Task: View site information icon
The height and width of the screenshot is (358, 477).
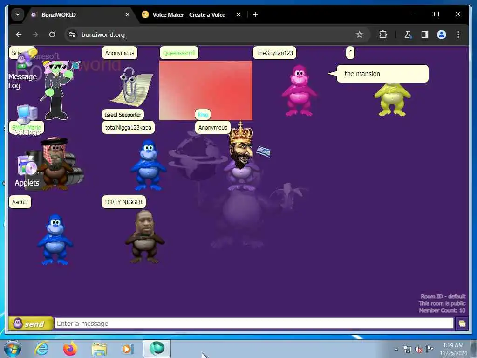Action: point(72,34)
